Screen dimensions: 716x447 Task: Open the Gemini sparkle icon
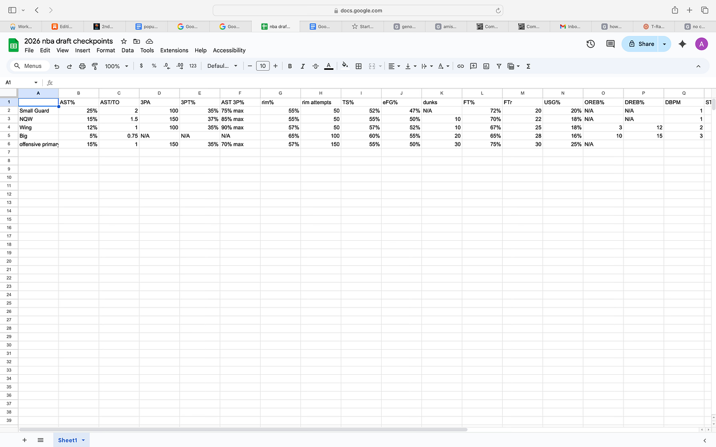pyautogui.click(x=682, y=44)
